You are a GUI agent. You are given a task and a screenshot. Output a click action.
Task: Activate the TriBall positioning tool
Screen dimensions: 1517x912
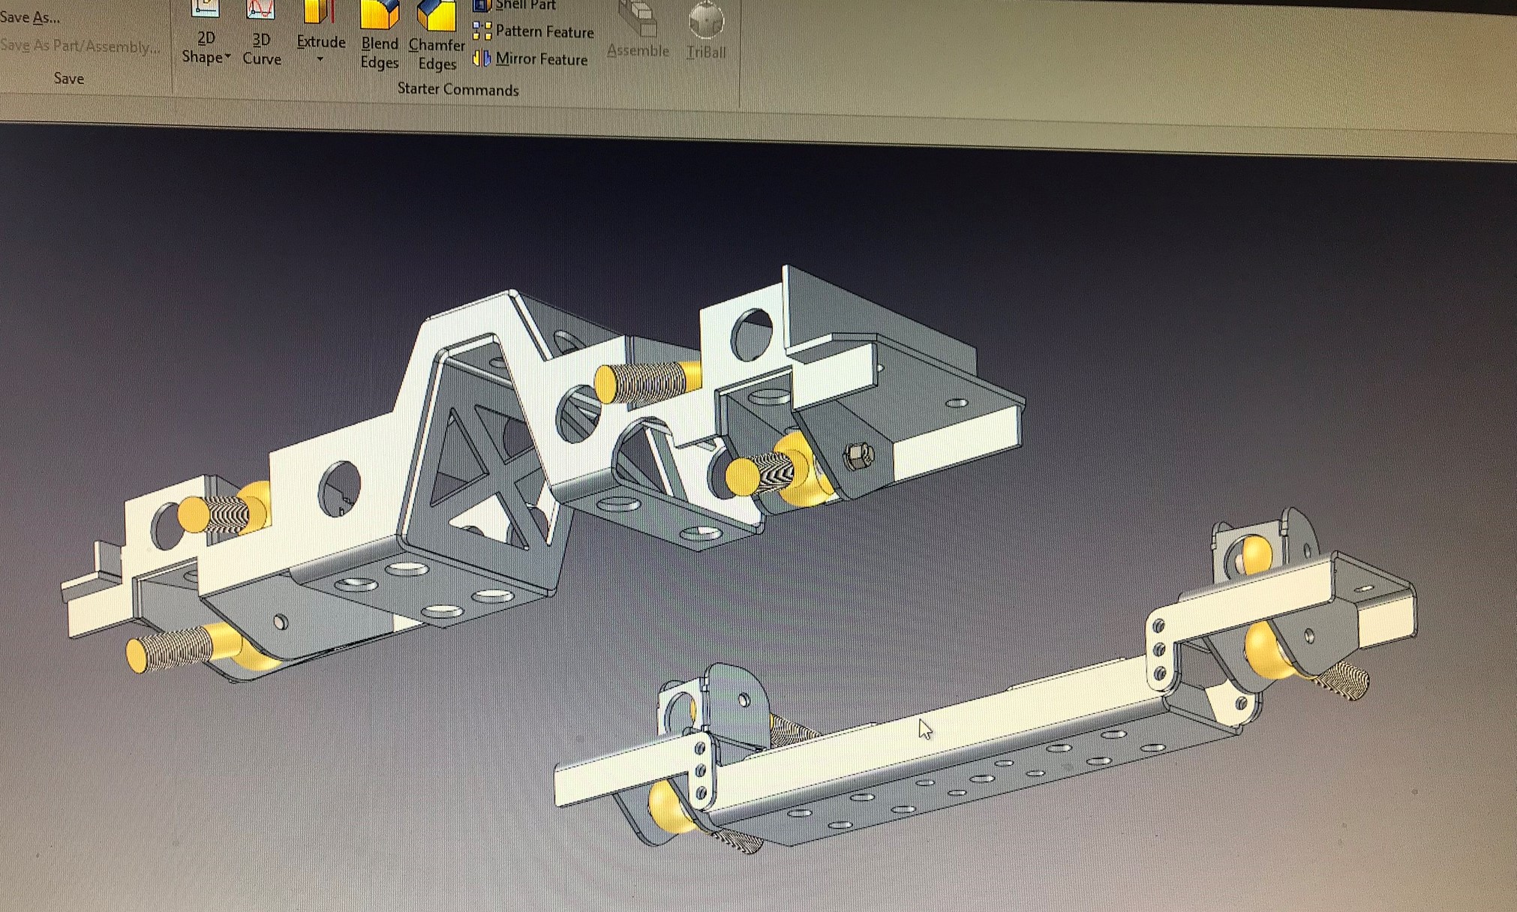[x=706, y=21]
